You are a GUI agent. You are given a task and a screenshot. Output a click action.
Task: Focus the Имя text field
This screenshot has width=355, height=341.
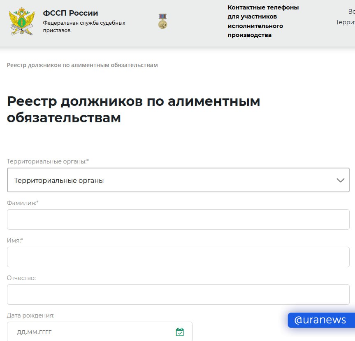(178, 257)
